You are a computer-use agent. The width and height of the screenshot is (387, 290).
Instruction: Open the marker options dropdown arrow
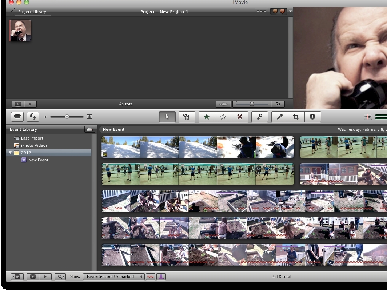point(291,11)
